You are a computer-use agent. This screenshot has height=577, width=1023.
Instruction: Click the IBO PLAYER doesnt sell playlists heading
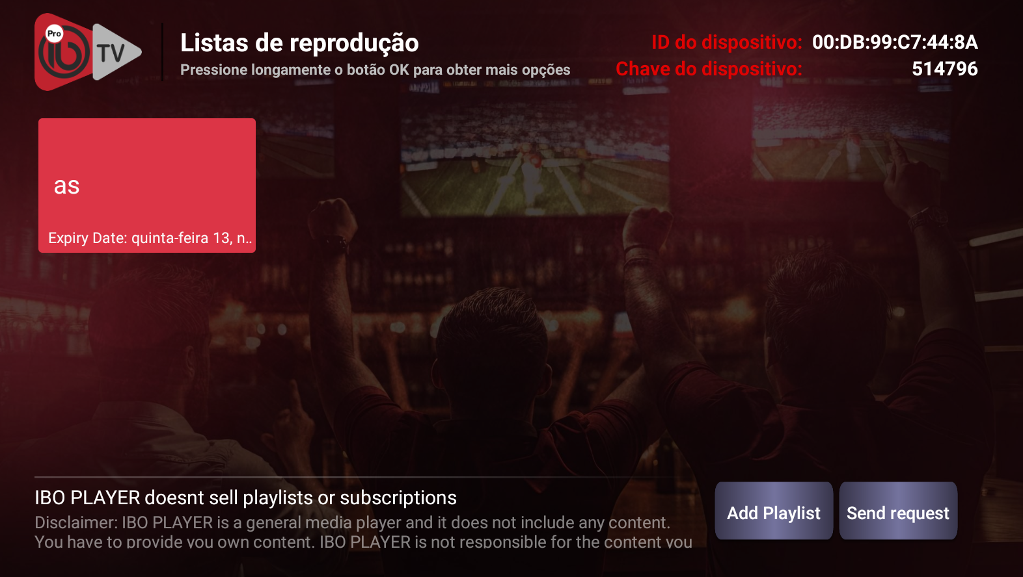(245, 498)
